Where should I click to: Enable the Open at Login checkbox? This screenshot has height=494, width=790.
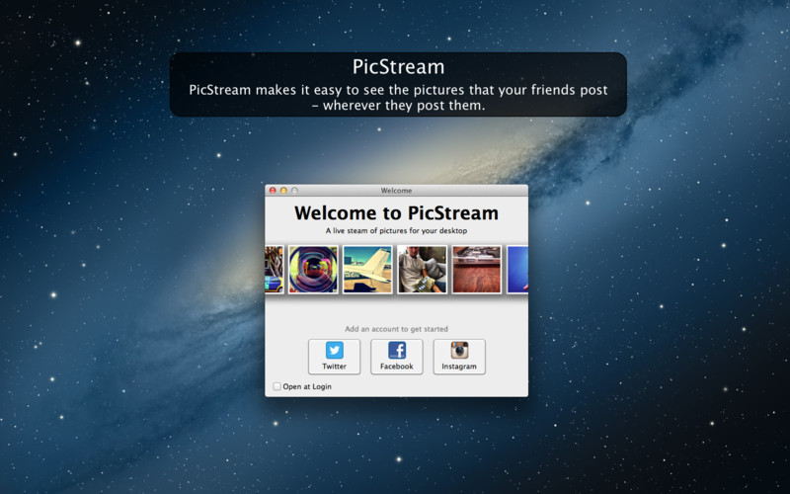(x=277, y=386)
